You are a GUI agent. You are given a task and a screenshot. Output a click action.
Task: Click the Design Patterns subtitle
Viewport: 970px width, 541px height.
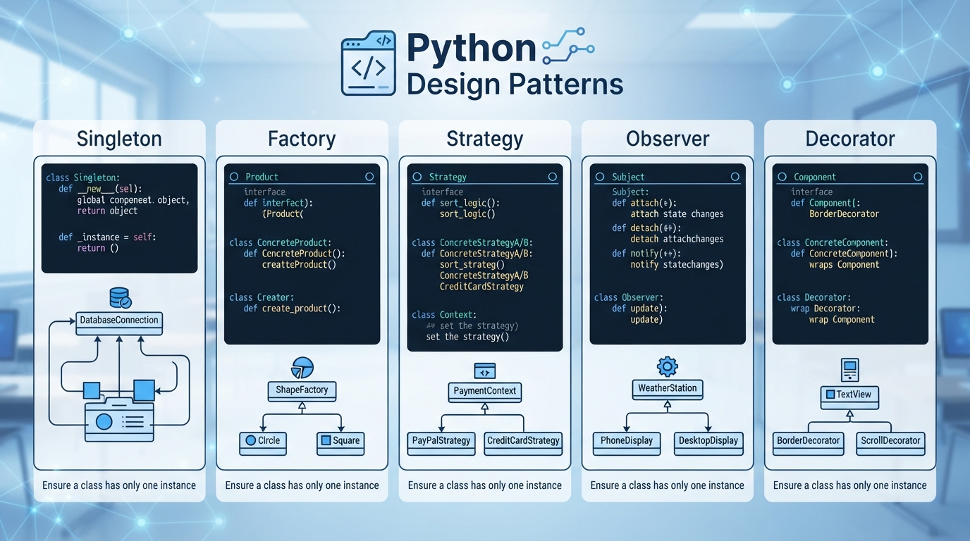(515, 85)
